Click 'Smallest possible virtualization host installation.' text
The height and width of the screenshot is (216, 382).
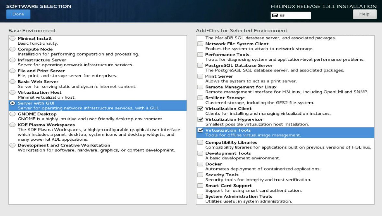tap(257, 124)
